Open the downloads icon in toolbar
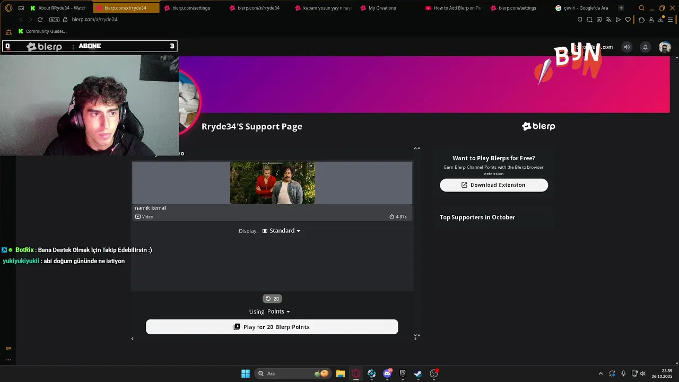 click(661, 20)
